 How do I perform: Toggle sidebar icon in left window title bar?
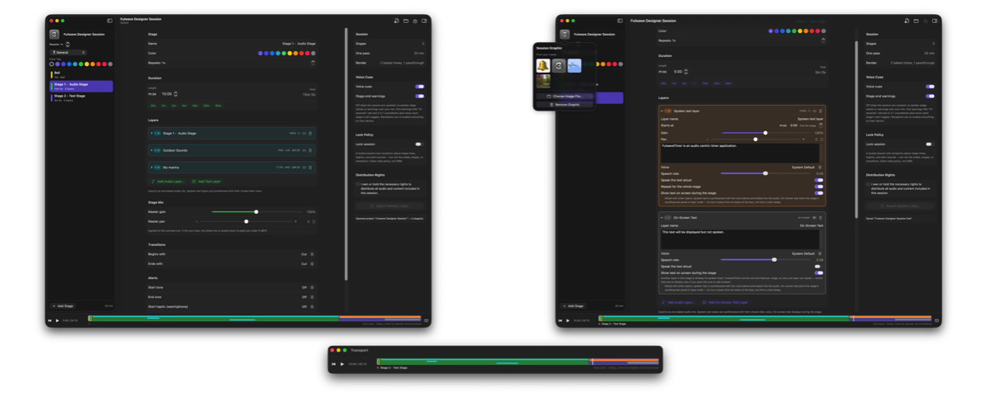[x=109, y=21]
